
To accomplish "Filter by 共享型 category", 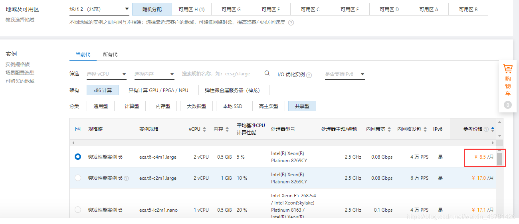I will [x=302, y=106].
